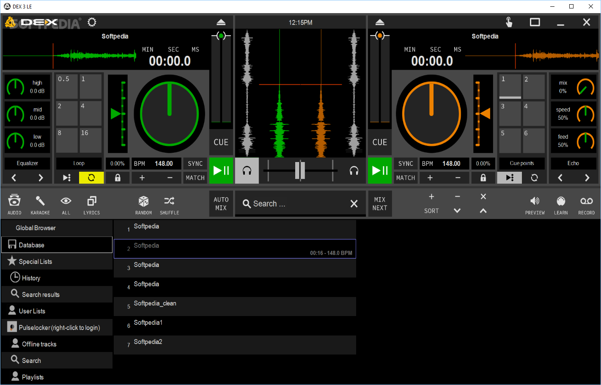Select track Softpedia_clean
The width and height of the screenshot is (601, 385).
pyautogui.click(x=235, y=306)
